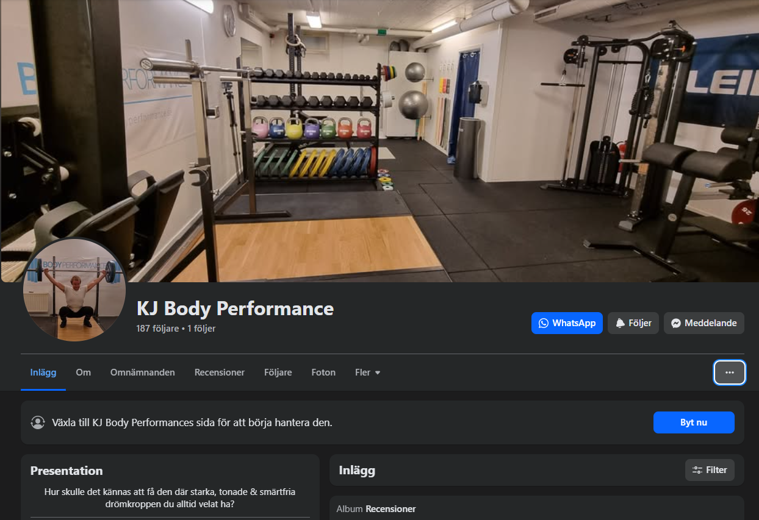Select the Inlägg tab
The width and height of the screenshot is (759, 520).
tap(43, 372)
